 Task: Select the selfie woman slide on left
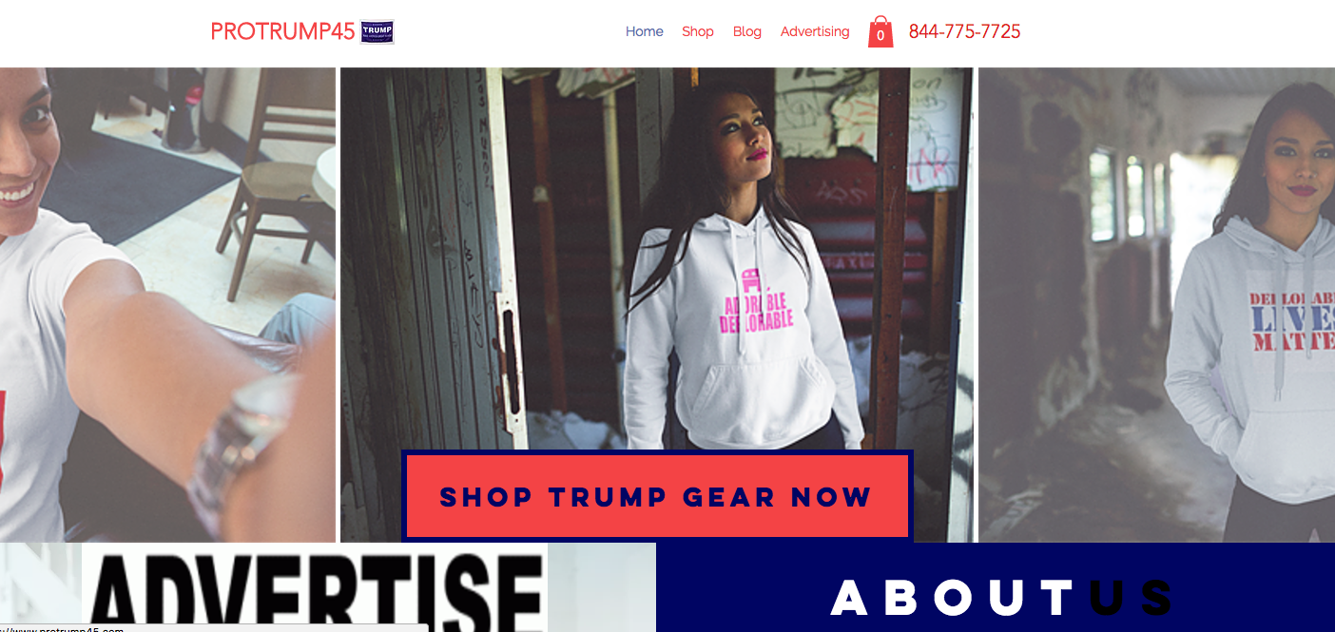[167, 304]
